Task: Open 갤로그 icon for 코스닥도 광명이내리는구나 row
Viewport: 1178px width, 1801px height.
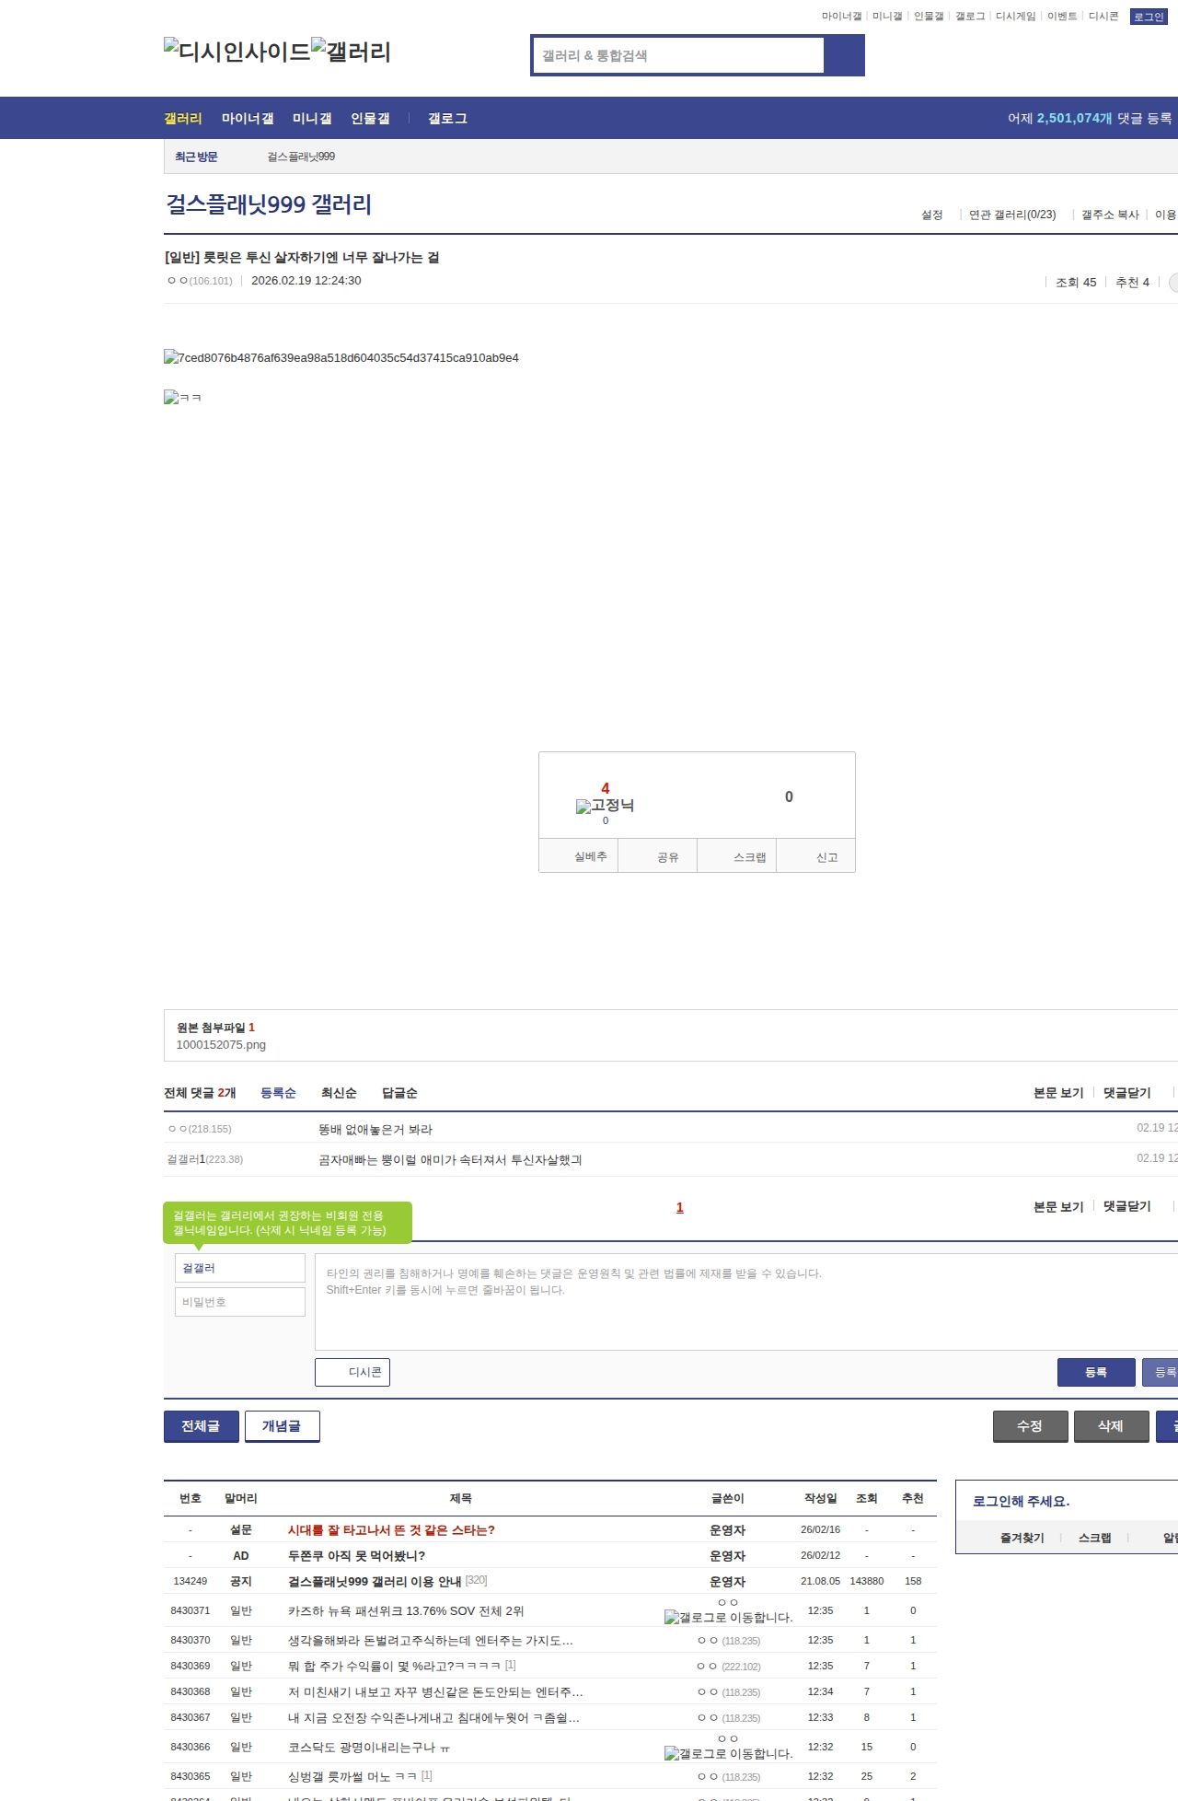Action: coord(728,1753)
